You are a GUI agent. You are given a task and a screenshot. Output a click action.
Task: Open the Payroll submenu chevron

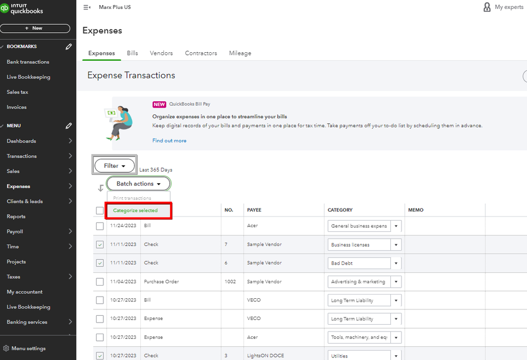71,232
